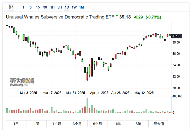Click the 30.00 price axis label
Viewport: 191px width, 133px height.
point(176,88)
